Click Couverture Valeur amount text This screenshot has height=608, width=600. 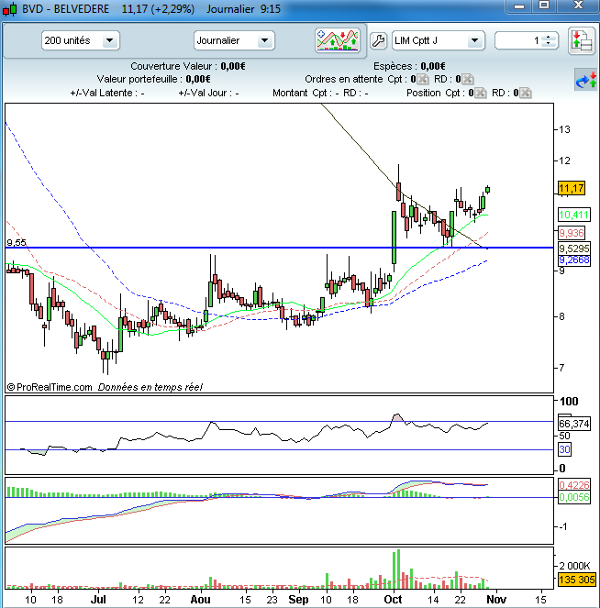click(x=233, y=66)
